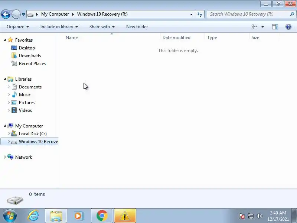This screenshot has width=297, height=223.
Task: Open the yellow warning taskbar app
Action: 125,216
